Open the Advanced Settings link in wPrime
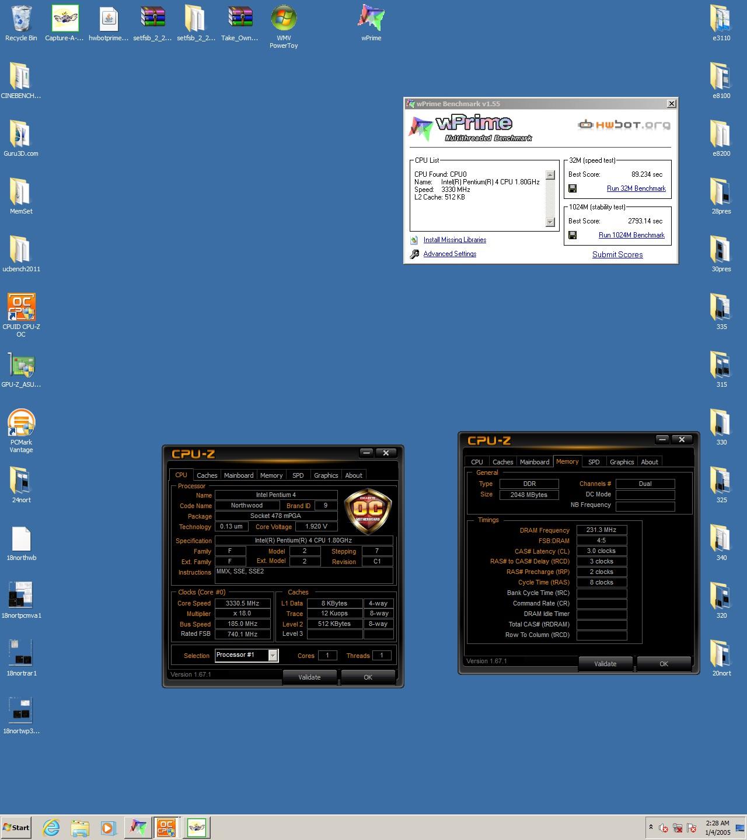 450,254
